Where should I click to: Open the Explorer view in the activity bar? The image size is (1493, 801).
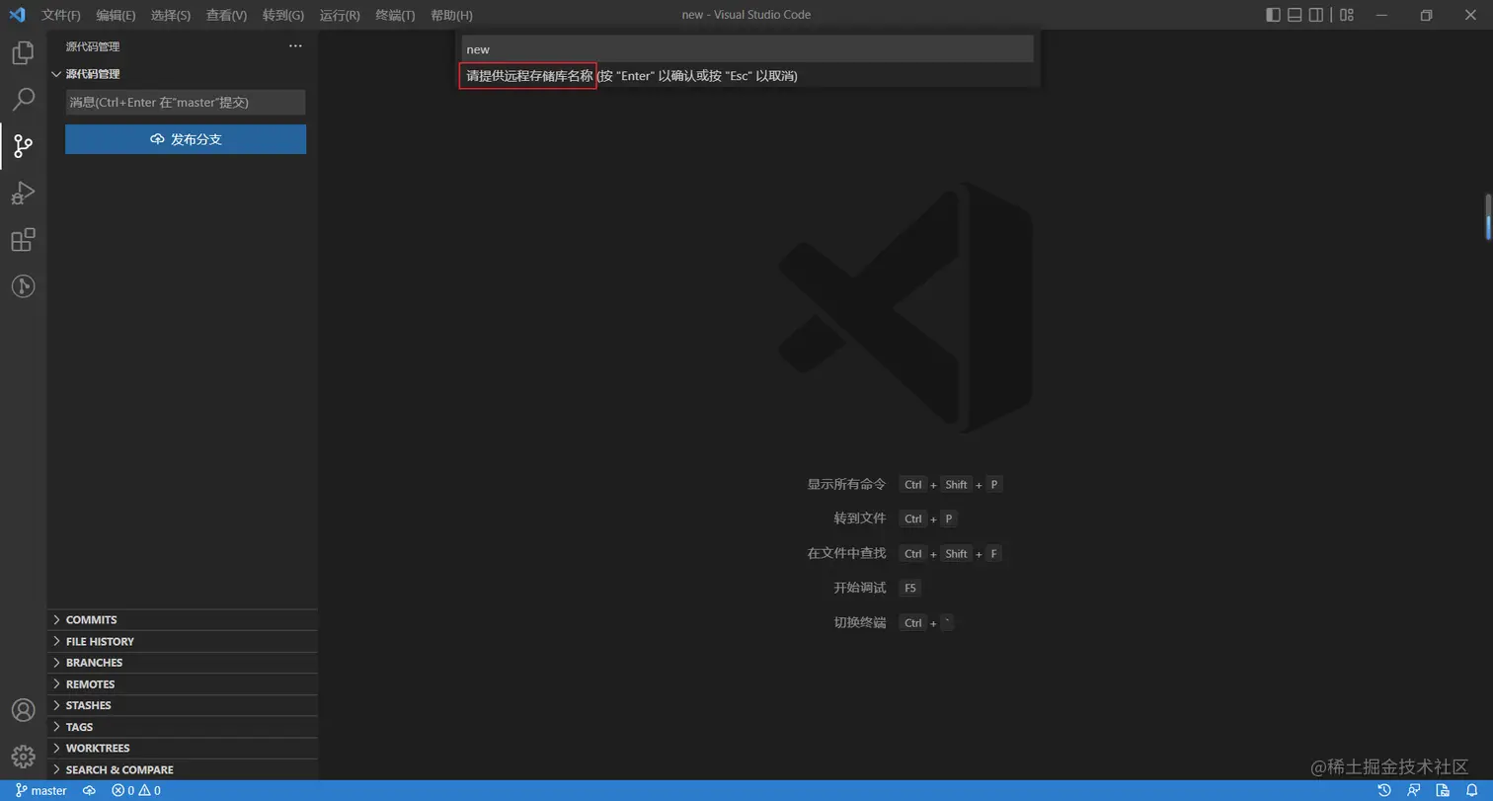[23, 52]
